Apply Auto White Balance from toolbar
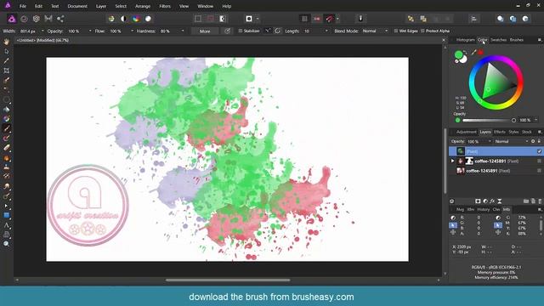This screenshot has height=306, width=544. (148, 19)
